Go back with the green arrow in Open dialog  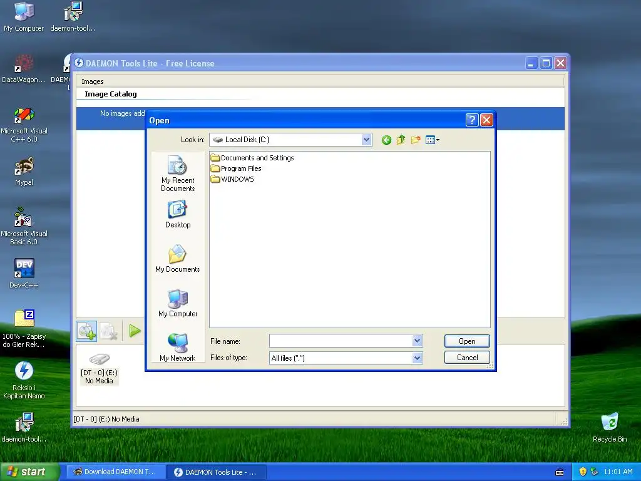tap(386, 140)
